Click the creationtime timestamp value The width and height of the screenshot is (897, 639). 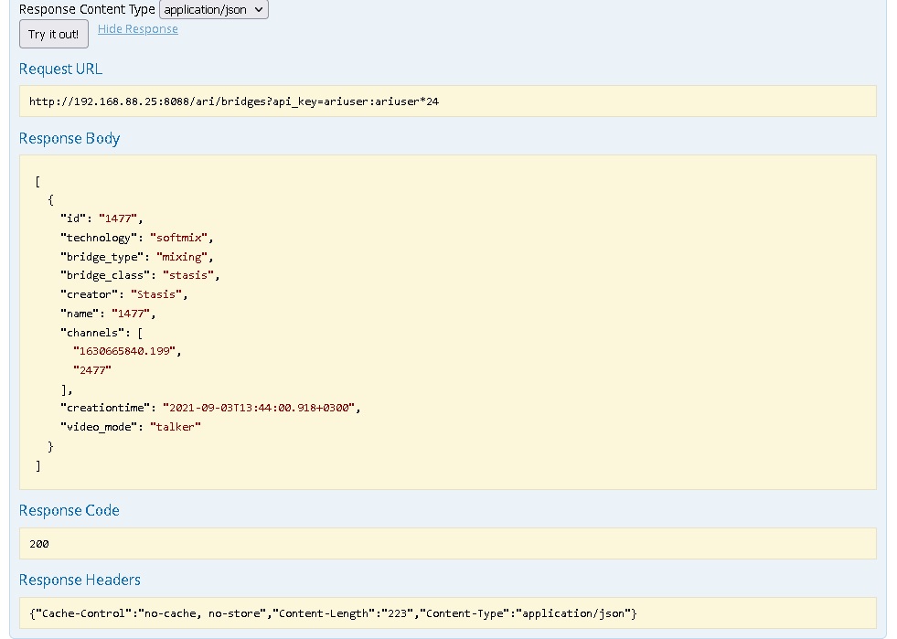pyautogui.click(x=260, y=408)
